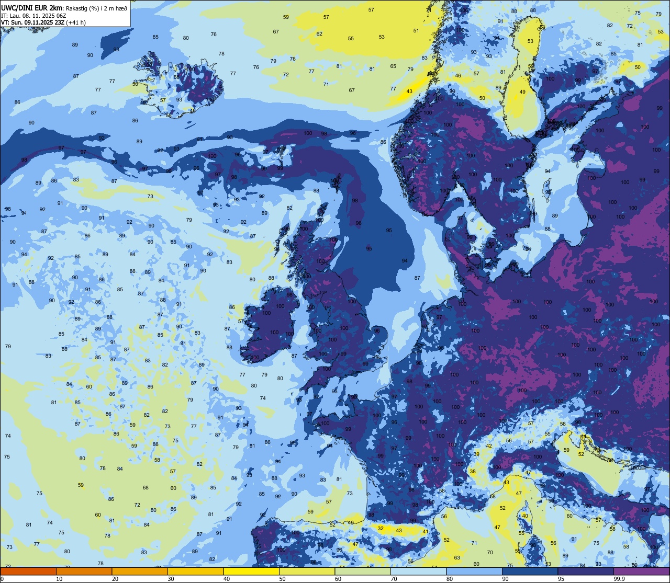
Task: Click the "30" tick label on legend
Action: click(171, 579)
